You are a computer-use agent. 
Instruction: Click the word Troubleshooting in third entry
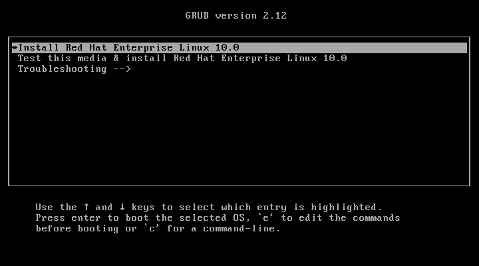click(x=63, y=69)
